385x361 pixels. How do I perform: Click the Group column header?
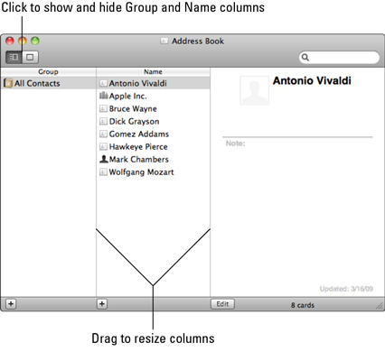coord(48,71)
